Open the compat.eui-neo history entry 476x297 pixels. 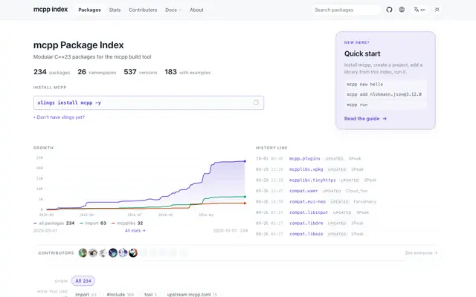[x=307, y=201]
